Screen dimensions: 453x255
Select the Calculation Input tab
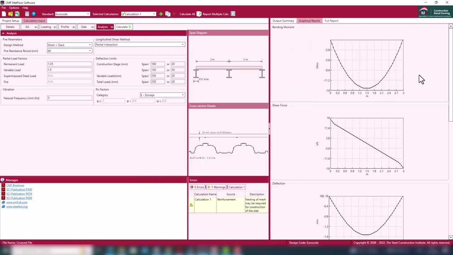click(x=34, y=21)
